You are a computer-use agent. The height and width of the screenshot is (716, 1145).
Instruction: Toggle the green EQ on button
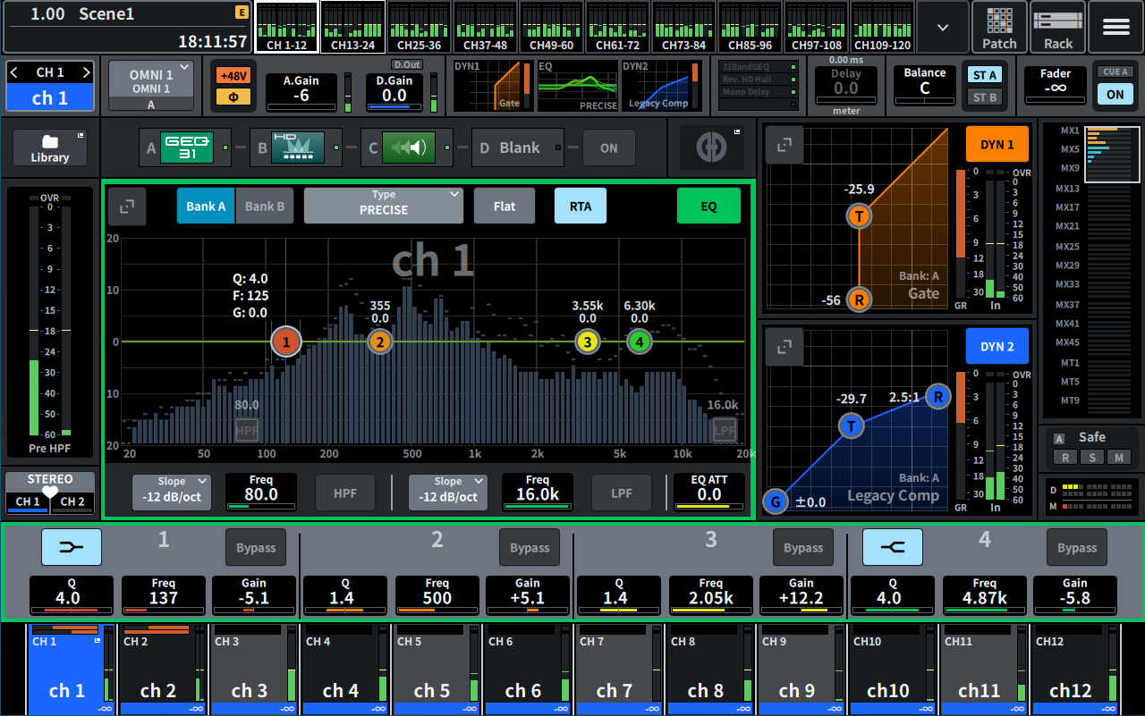[708, 206]
